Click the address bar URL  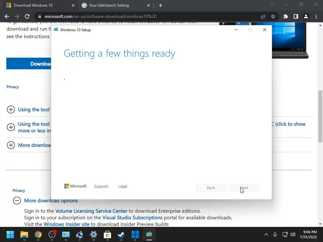(x=101, y=16)
